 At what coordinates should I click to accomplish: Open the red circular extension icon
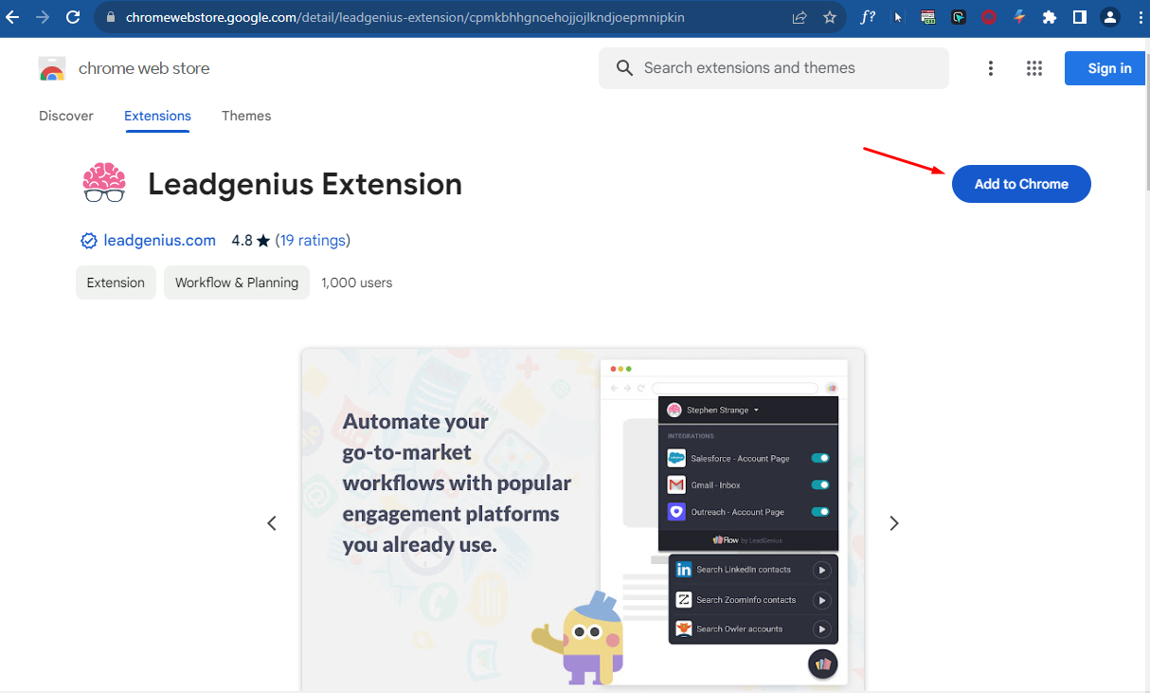coord(989,17)
